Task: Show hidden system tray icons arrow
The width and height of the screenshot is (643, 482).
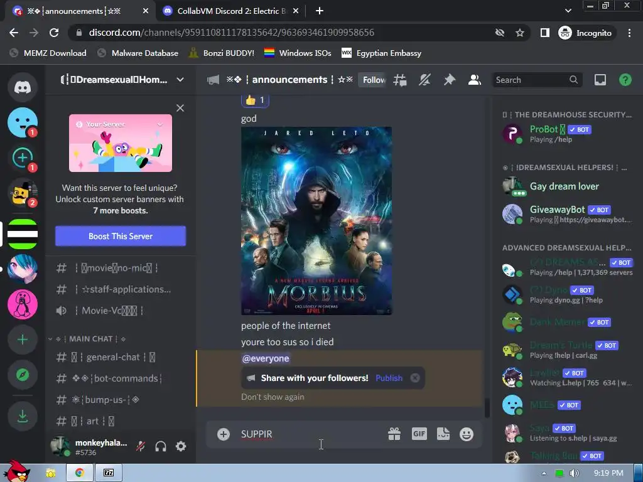Action: click(544, 473)
